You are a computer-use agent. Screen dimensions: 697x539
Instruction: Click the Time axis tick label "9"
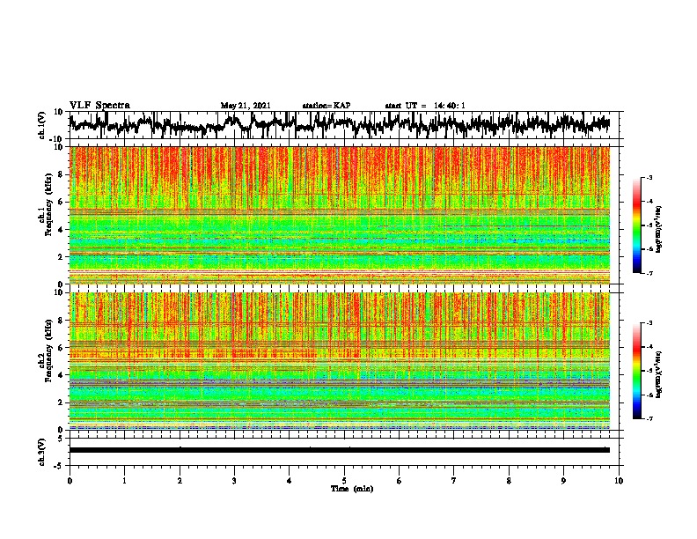point(563,481)
